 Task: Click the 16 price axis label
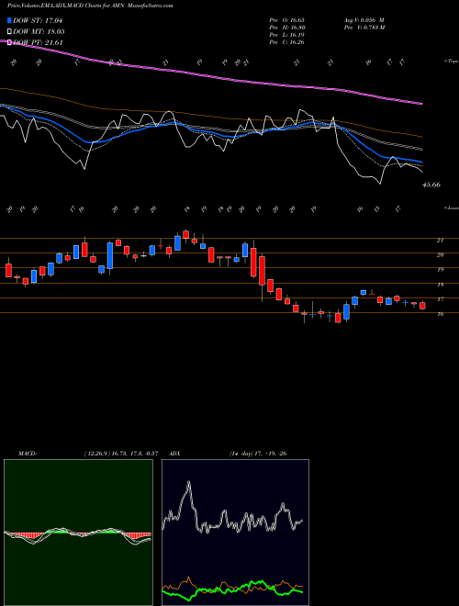tap(440, 314)
